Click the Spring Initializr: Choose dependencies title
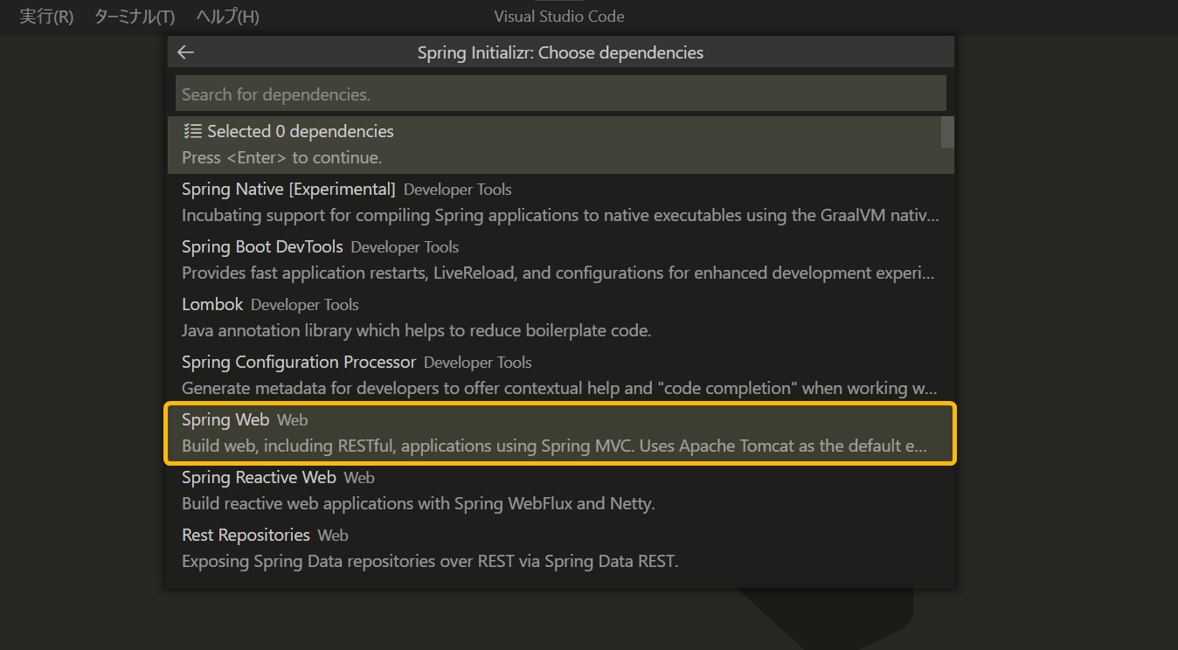1178x650 pixels. (x=560, y=52)
